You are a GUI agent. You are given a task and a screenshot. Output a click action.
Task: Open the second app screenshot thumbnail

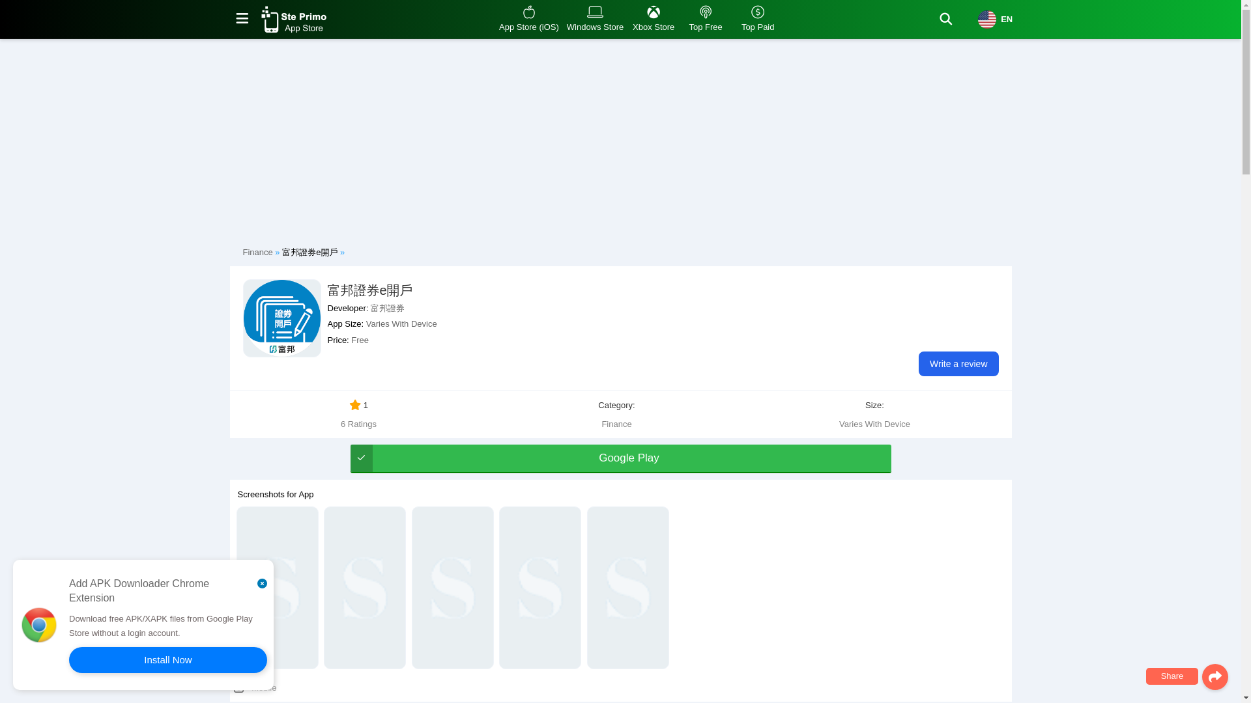click(364, 588)
